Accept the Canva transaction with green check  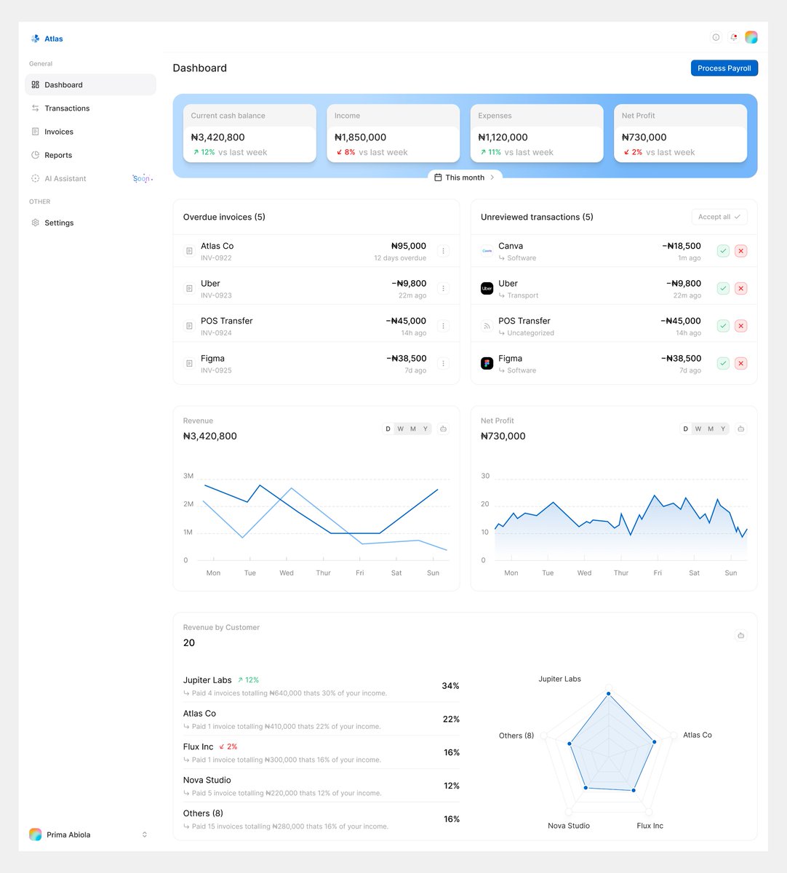723,251
